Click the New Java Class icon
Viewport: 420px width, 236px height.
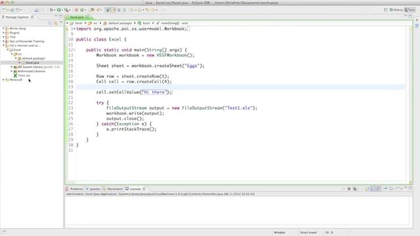(x=82, y=10)
